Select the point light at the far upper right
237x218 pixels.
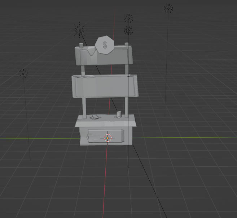coord(168,9)
